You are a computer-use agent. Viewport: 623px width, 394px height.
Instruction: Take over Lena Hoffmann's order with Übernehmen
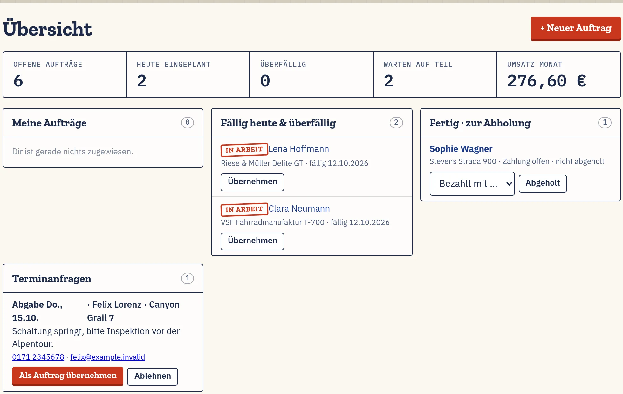(252, 182)
